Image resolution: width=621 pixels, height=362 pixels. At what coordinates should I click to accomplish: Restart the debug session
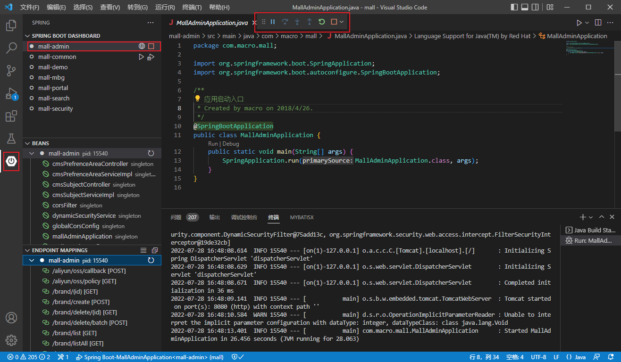click(322, 22)
